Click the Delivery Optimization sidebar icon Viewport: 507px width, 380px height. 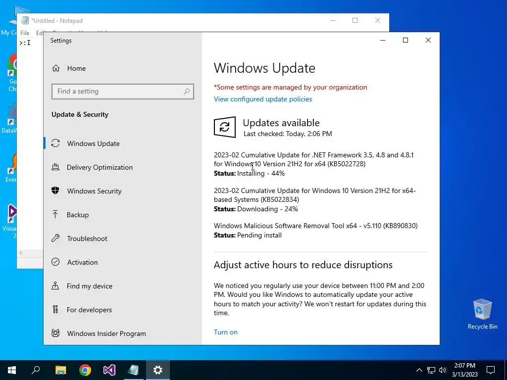(55, 167)
